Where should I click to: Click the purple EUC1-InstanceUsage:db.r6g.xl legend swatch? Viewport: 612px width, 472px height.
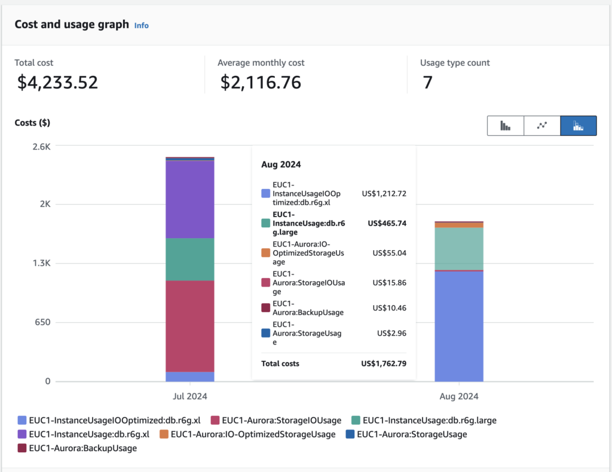pyautogui.click(x=22, y=434)
